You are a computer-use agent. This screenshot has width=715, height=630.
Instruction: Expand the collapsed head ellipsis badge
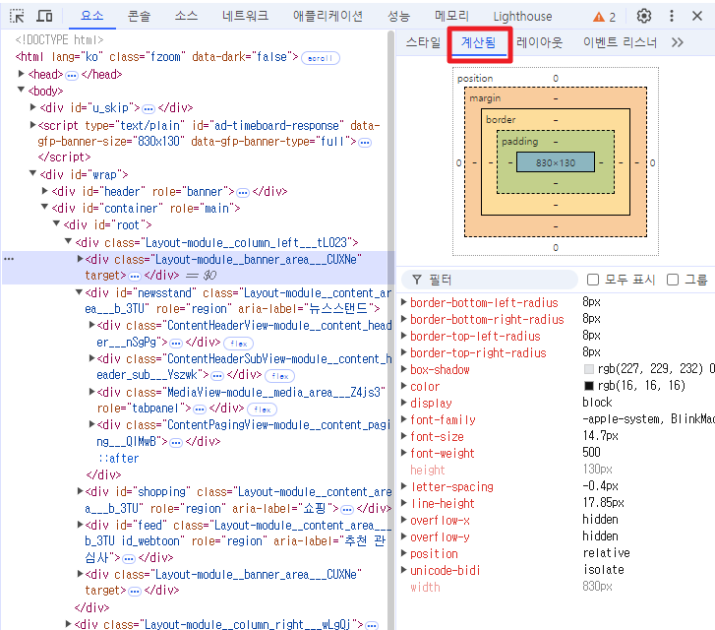pos(72,76)
